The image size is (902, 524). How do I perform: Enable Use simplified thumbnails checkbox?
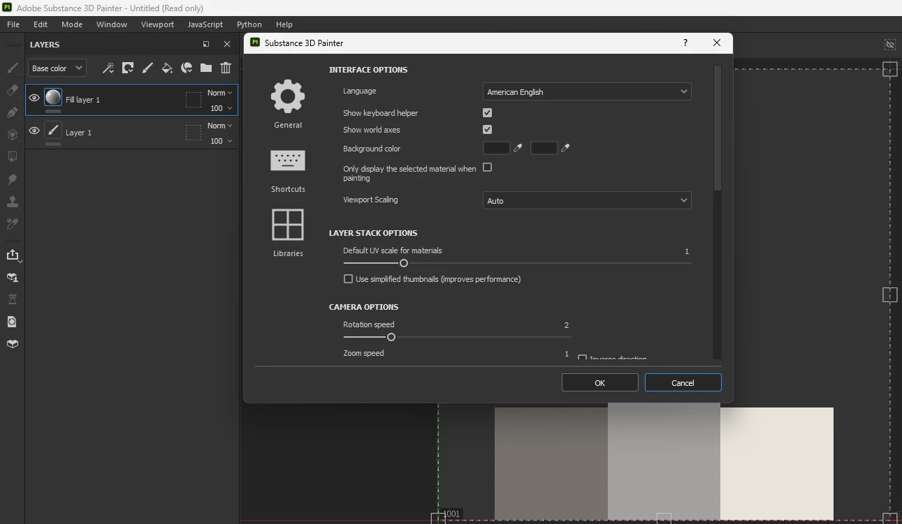click(x=348, y=279)
